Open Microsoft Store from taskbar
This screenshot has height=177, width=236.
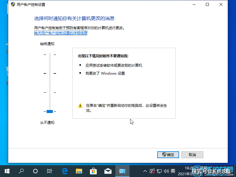click(93, 171)
